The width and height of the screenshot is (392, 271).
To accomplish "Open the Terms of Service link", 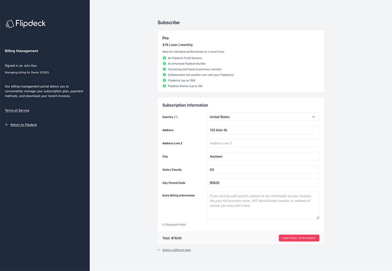I will 17,110.
